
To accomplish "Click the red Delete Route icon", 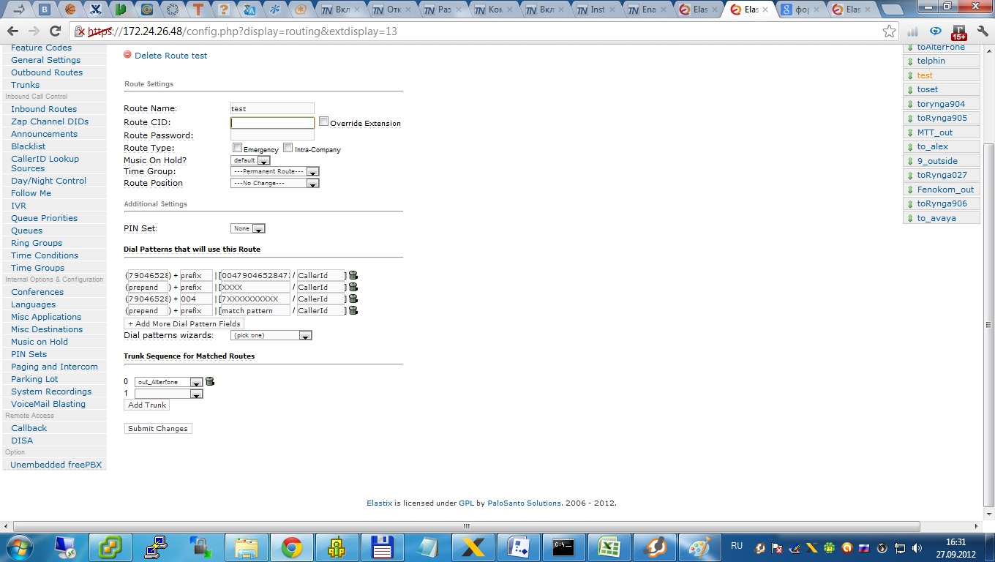I will point(128,55).
